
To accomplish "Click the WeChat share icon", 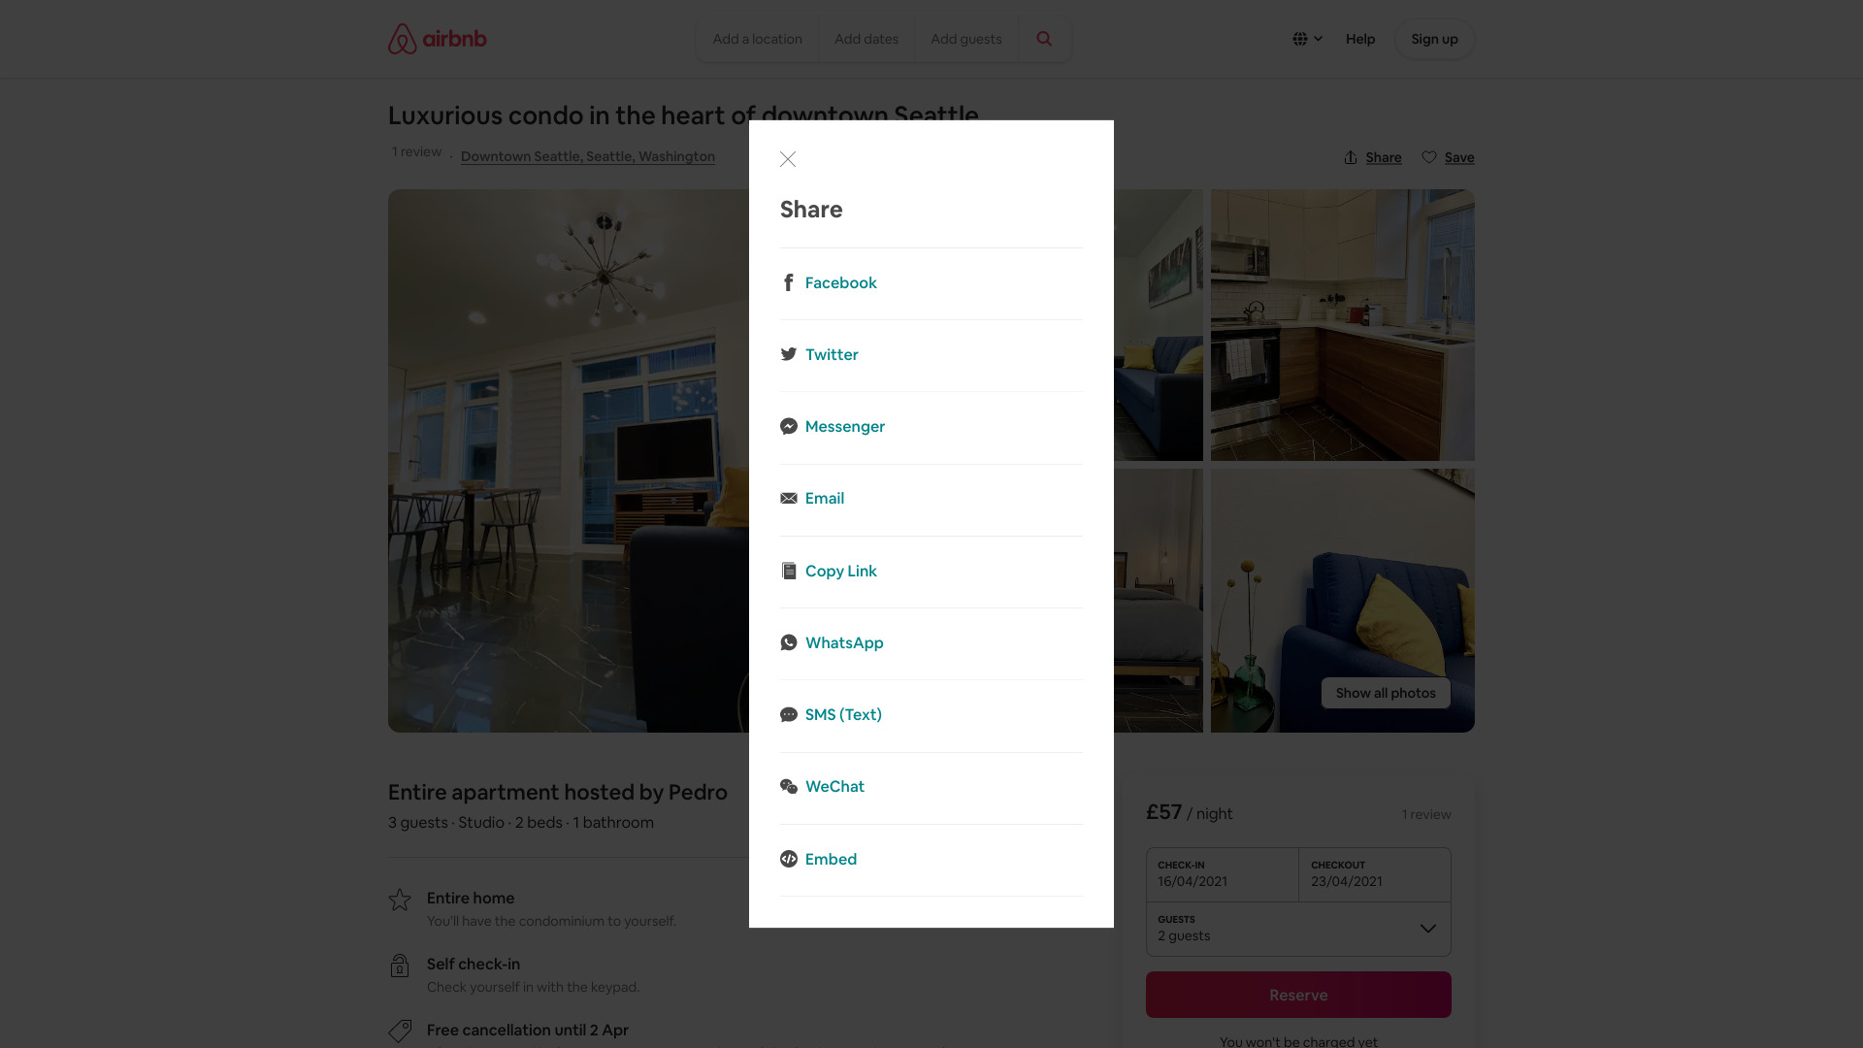I will 789,786.
